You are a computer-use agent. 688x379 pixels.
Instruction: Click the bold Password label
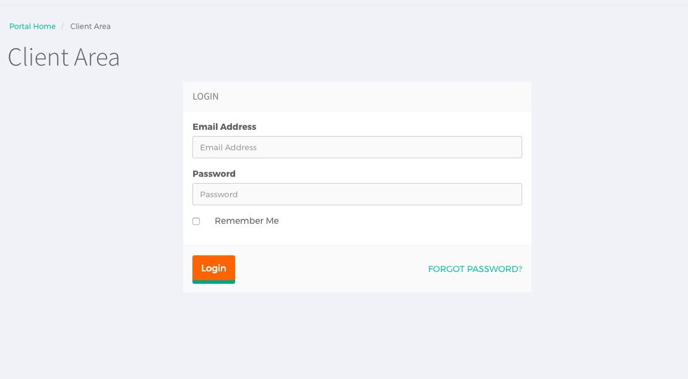click(214, 174)
